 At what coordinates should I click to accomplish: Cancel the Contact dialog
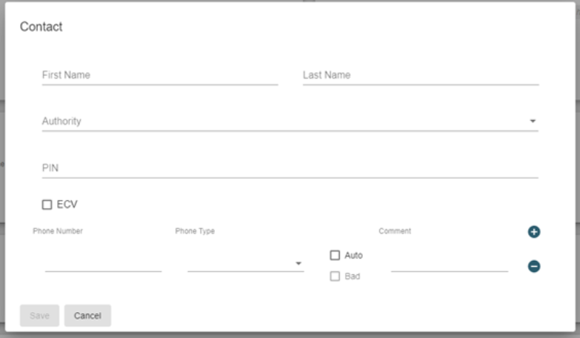[x=87, y=316]
